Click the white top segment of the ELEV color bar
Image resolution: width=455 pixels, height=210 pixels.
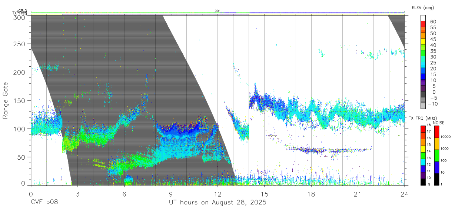pos(424,18)
